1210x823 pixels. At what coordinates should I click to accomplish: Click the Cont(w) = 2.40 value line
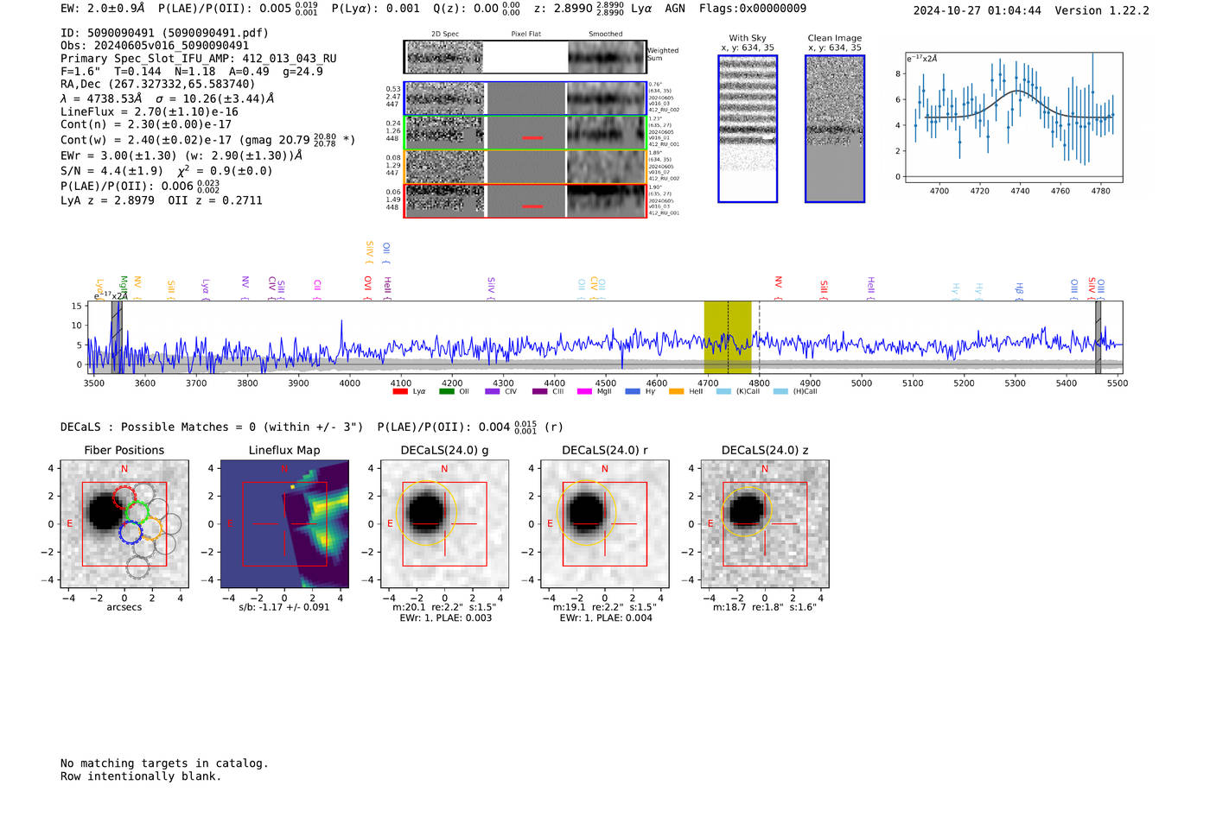[208, 139]
